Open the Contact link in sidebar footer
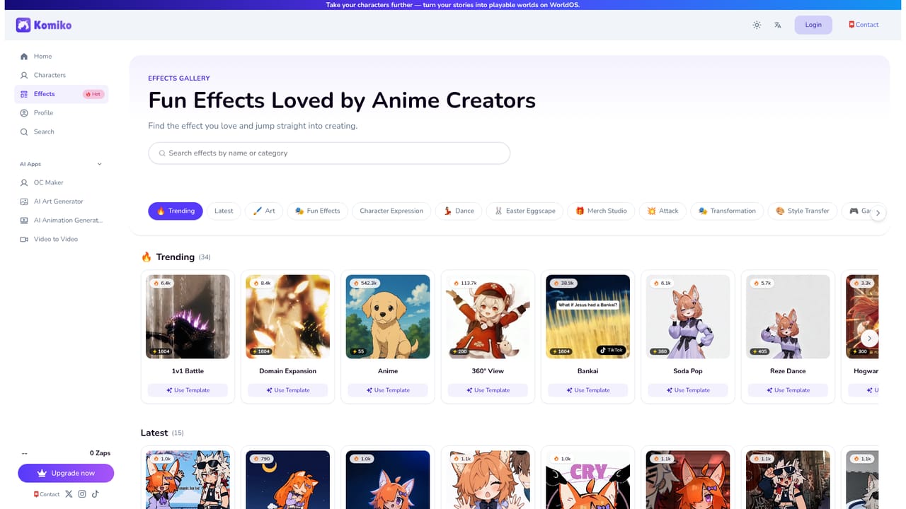906x509 pixels. pos(47,494)
